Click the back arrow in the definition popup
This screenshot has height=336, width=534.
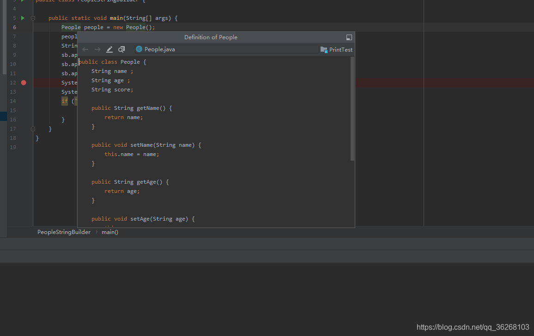click(x=85, y=49)
